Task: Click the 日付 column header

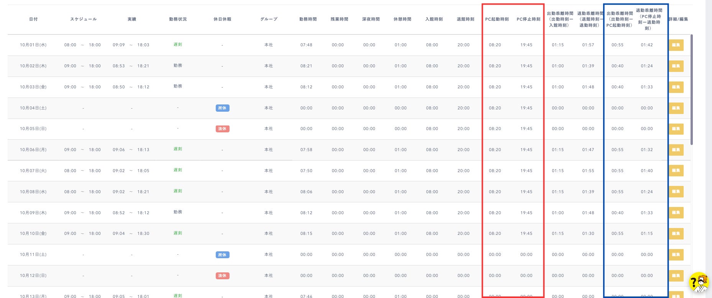Action: click(33, 19)
